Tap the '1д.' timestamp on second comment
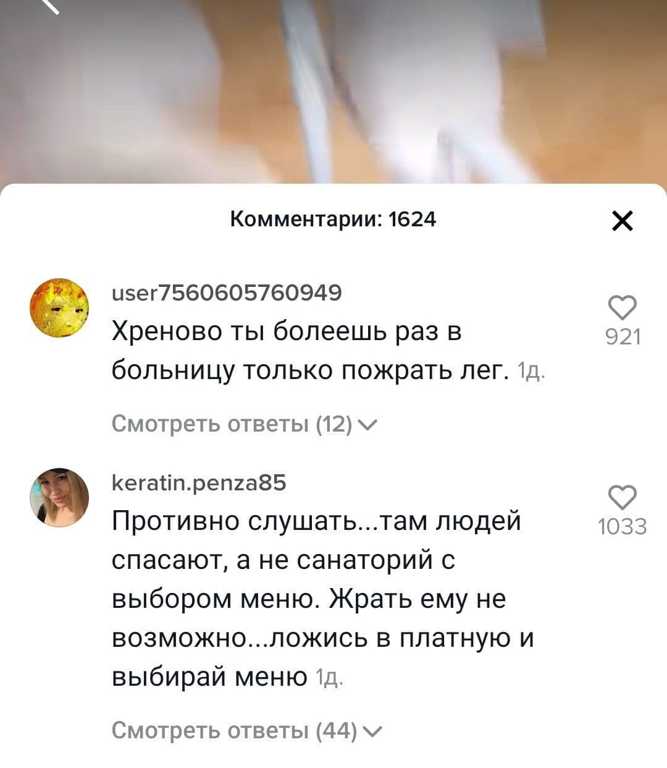 (x=329, y=680)
